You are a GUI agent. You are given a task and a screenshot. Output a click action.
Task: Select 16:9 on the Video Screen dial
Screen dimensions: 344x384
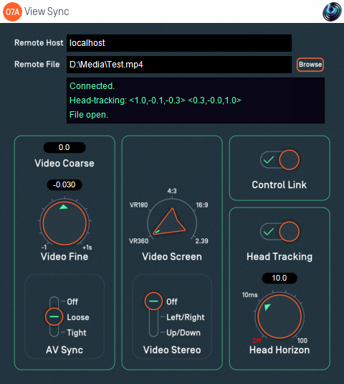202,205
